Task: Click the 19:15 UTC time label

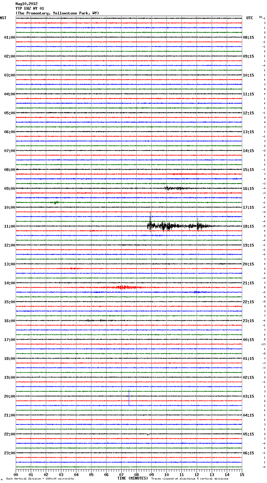Action: pos(248,245)
